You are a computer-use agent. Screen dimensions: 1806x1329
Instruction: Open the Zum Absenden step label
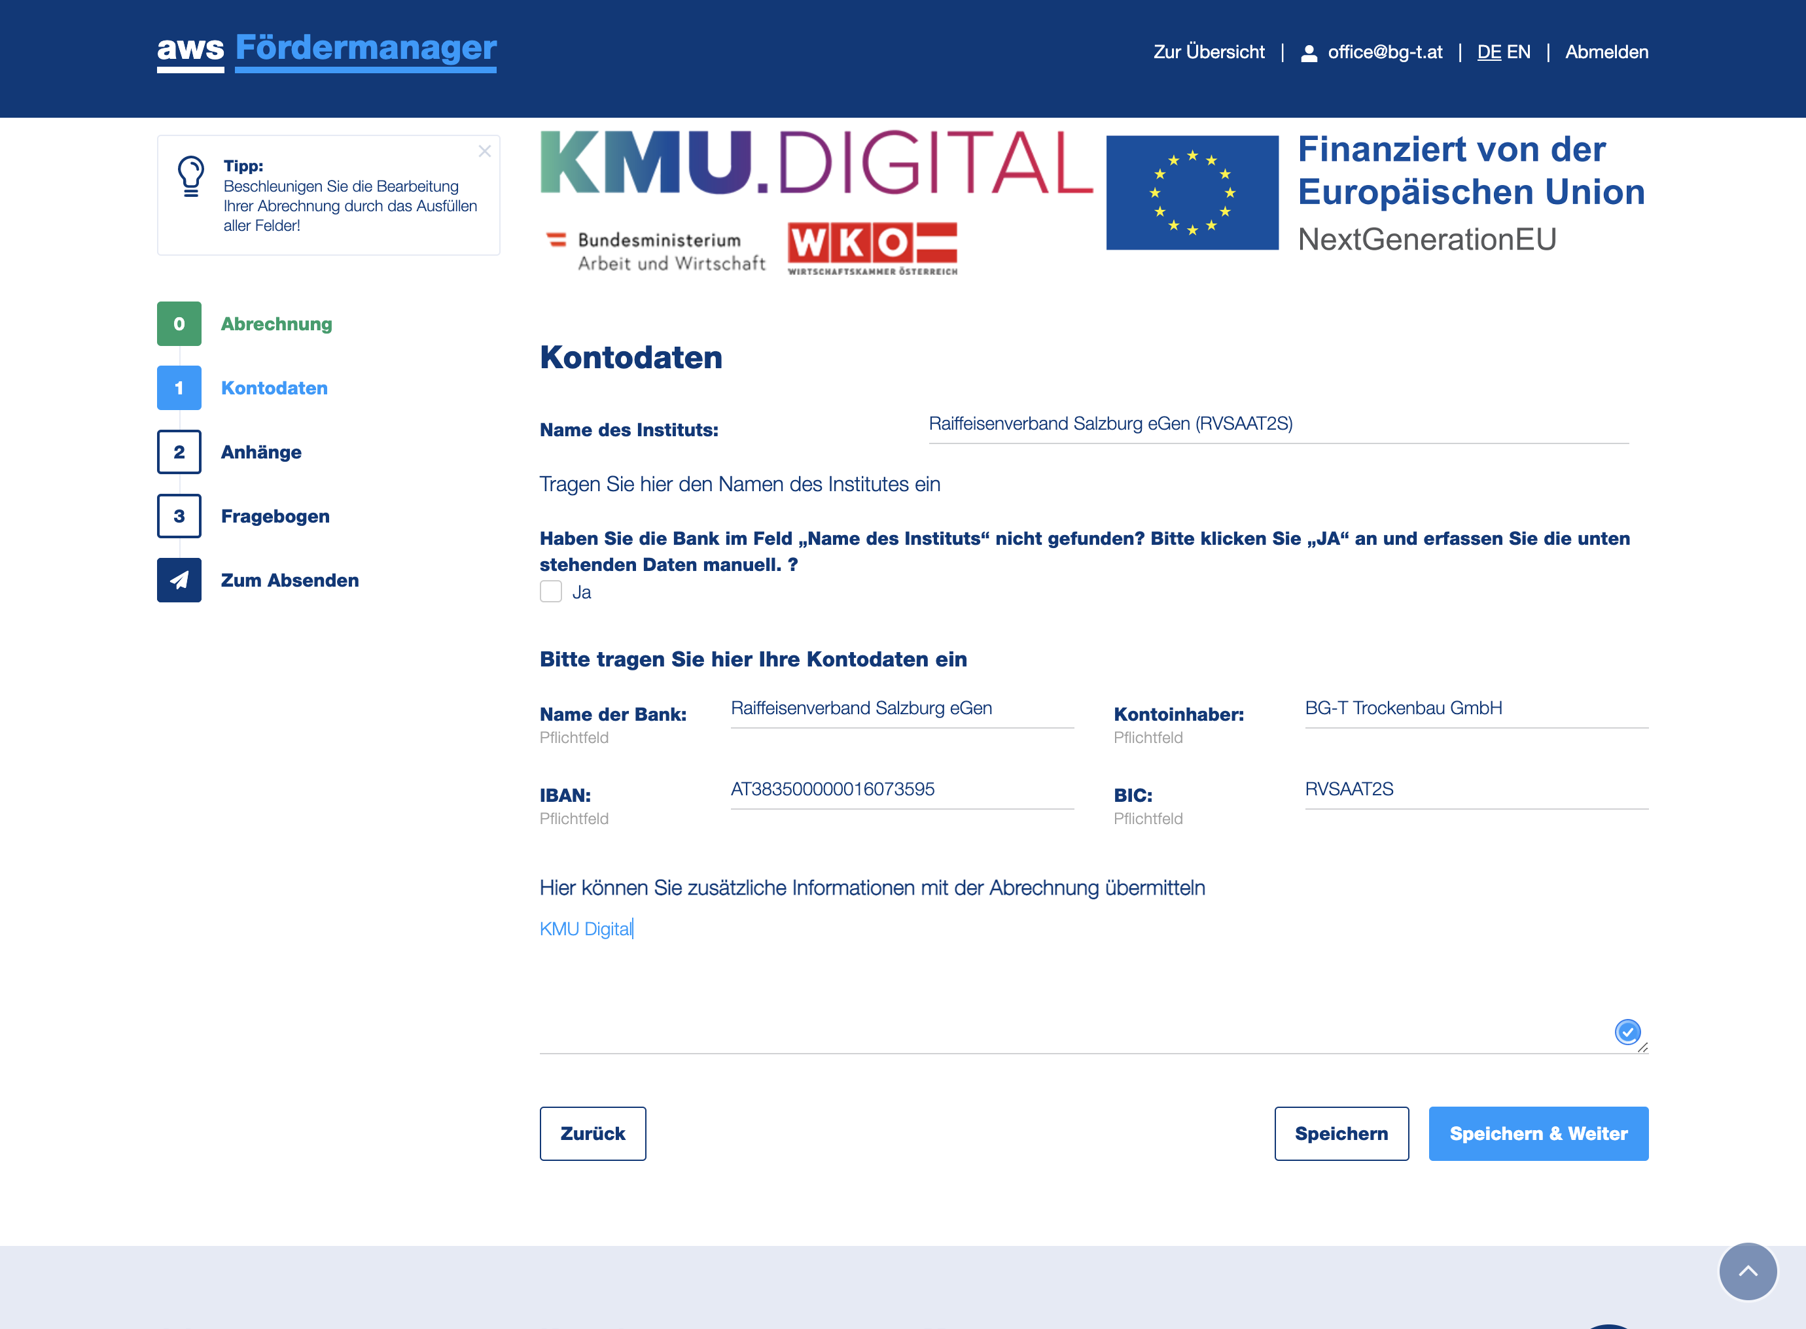(x=290, y=580)
